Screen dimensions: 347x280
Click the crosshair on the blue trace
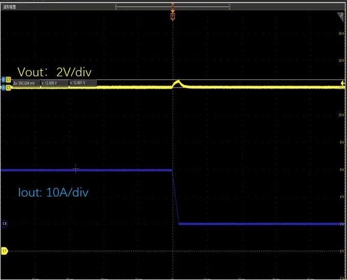[x=76, y=168]
